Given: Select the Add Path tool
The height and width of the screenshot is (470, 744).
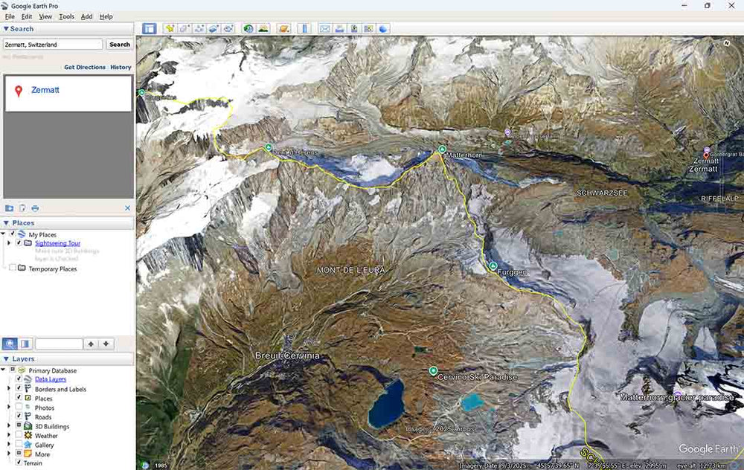Looking at the screenshot, I should pyautogui.click(x=199, y=28).
